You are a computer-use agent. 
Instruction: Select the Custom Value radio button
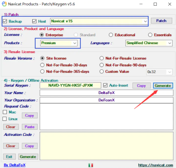point(102,72)
